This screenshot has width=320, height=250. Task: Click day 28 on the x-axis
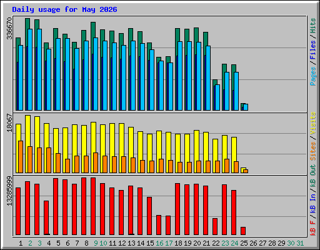[272, 243]
